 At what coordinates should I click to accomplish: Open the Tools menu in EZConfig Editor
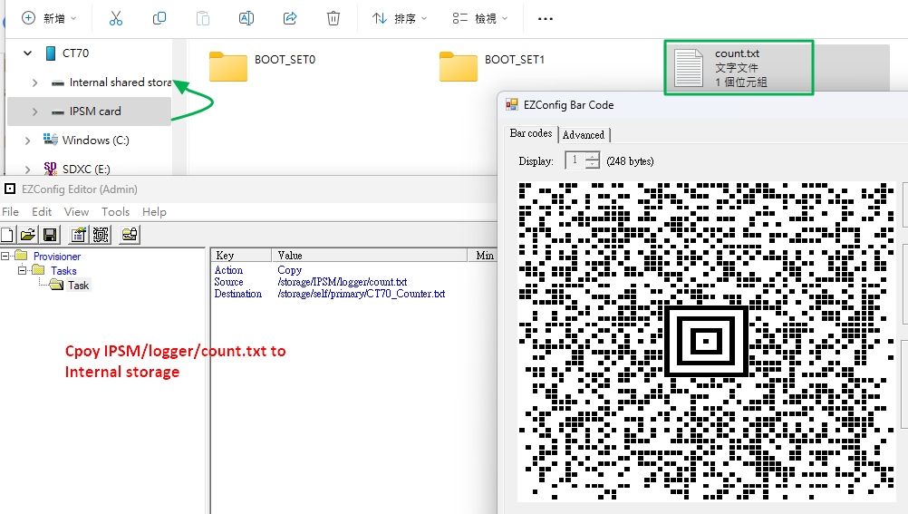pos(115,211)
